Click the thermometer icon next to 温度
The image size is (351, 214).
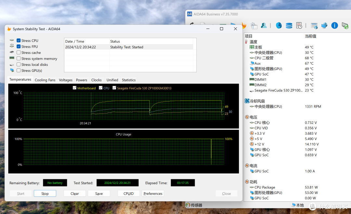tap(246, 42)
